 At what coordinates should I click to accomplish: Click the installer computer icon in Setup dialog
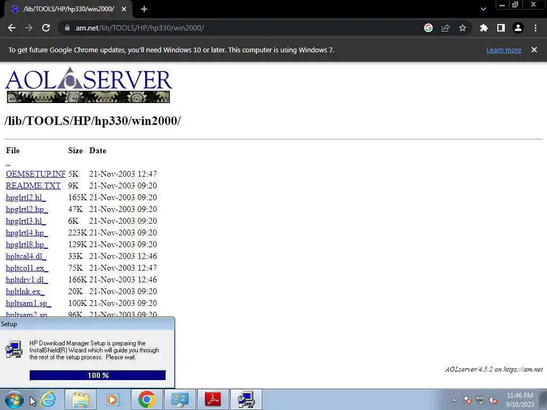pyautogui.click(x=14, y=349)
